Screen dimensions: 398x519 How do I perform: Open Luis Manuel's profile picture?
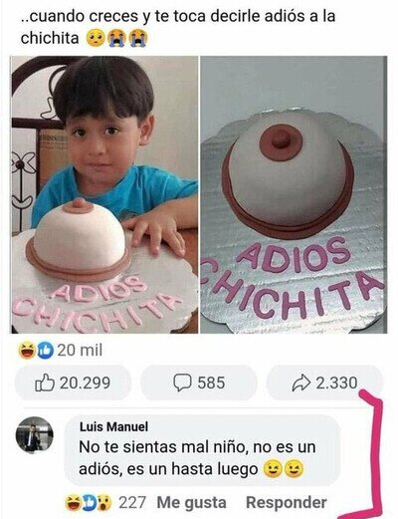click(x=35, y=434)
